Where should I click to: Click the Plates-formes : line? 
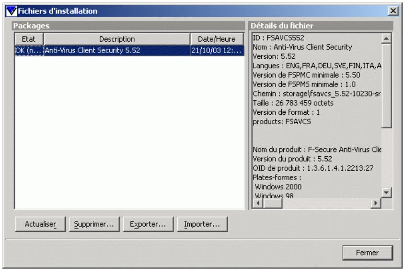(277, 177)
